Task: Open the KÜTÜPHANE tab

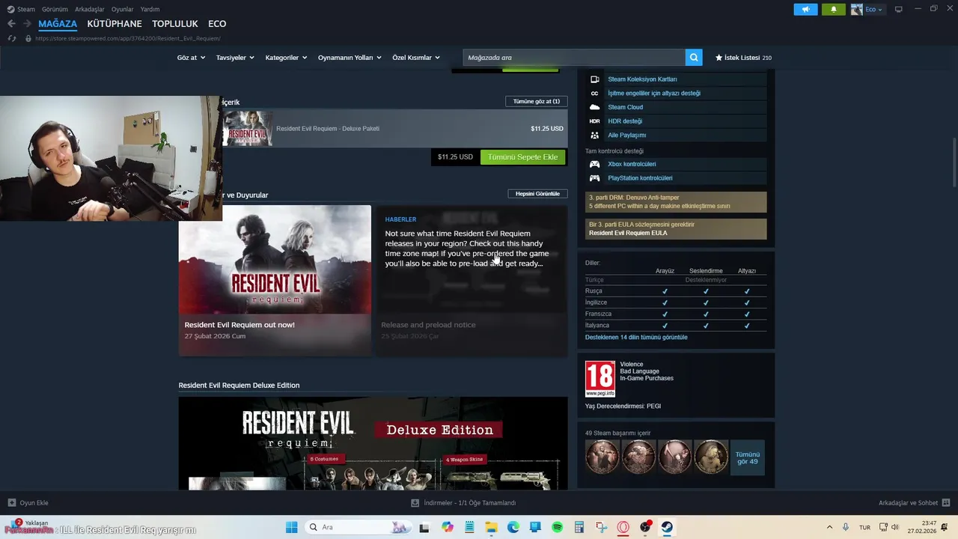Action: [115, 24]
